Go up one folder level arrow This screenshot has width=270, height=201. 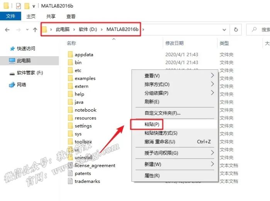click(x=35, y=30)
